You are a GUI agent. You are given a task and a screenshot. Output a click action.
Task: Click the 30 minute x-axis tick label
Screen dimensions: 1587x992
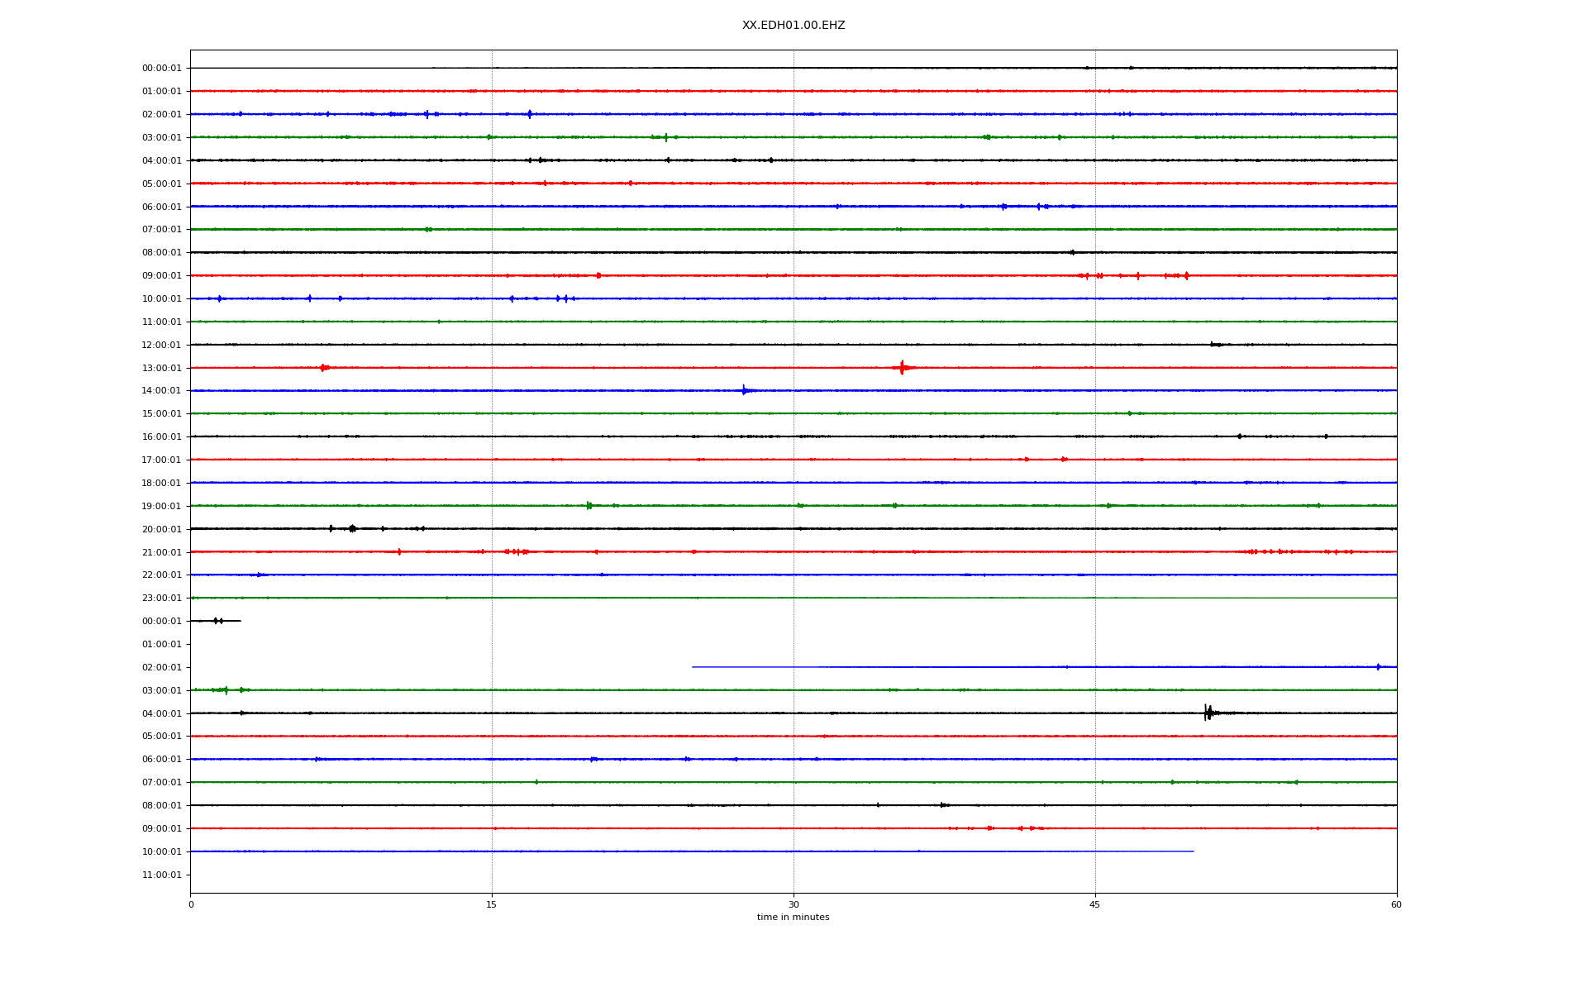point(793,904)
